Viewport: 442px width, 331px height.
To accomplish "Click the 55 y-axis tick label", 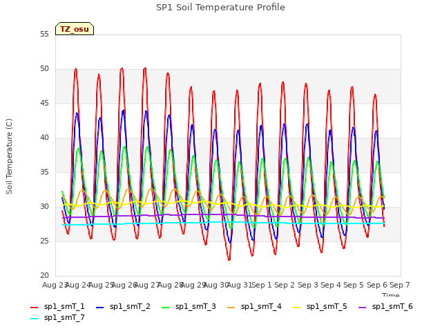I will [x=44, y=34].
